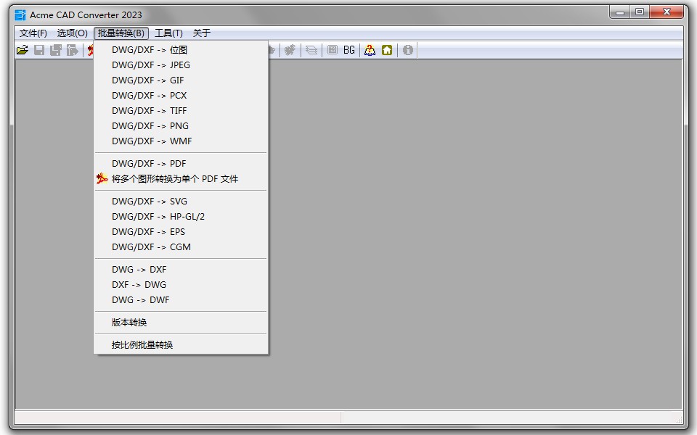Image resolution: width=697 pixels, height=435 pixels.
Task: Open the 关于 menu
Action: click(x=201, y=33)
